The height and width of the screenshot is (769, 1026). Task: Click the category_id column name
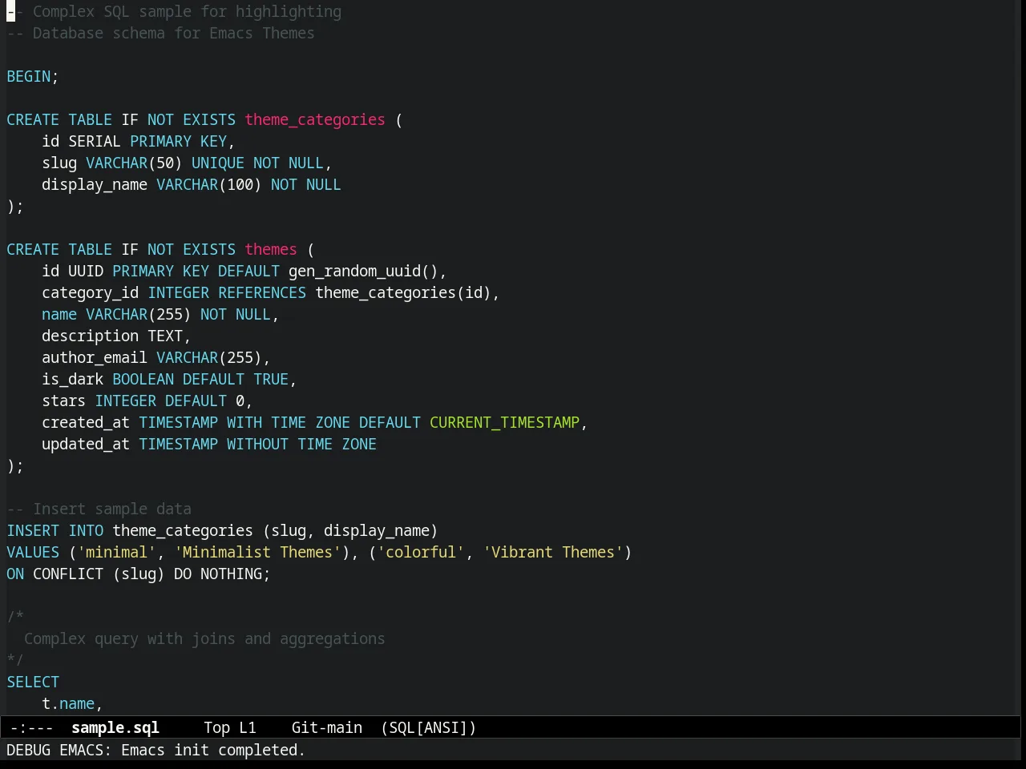point(91,292)
